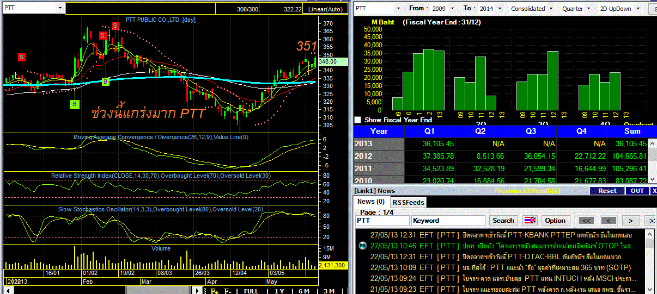The width and height of the screenshot is (657, 294).
Task: Go to previous news page with < button
Action: click(609, 220)
